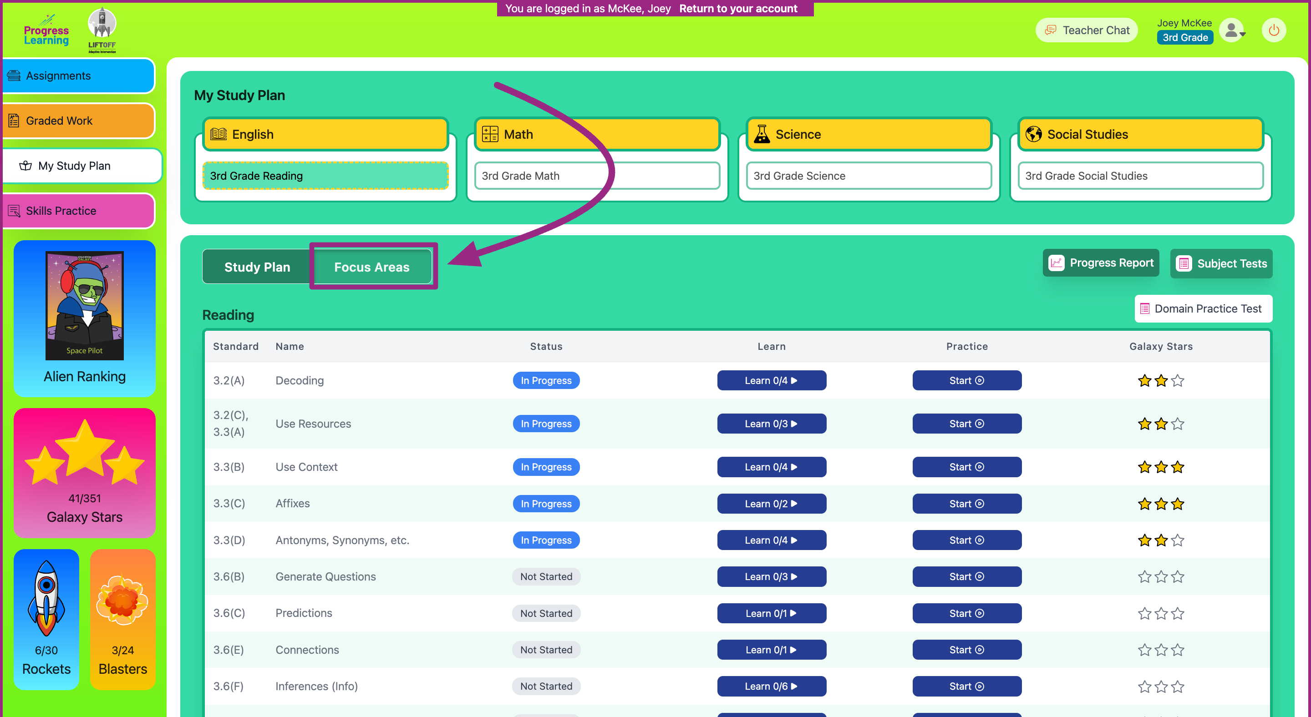1311x717 pixels.
Task: Open the Galaxy Stars card
Action: pos(85,472)
